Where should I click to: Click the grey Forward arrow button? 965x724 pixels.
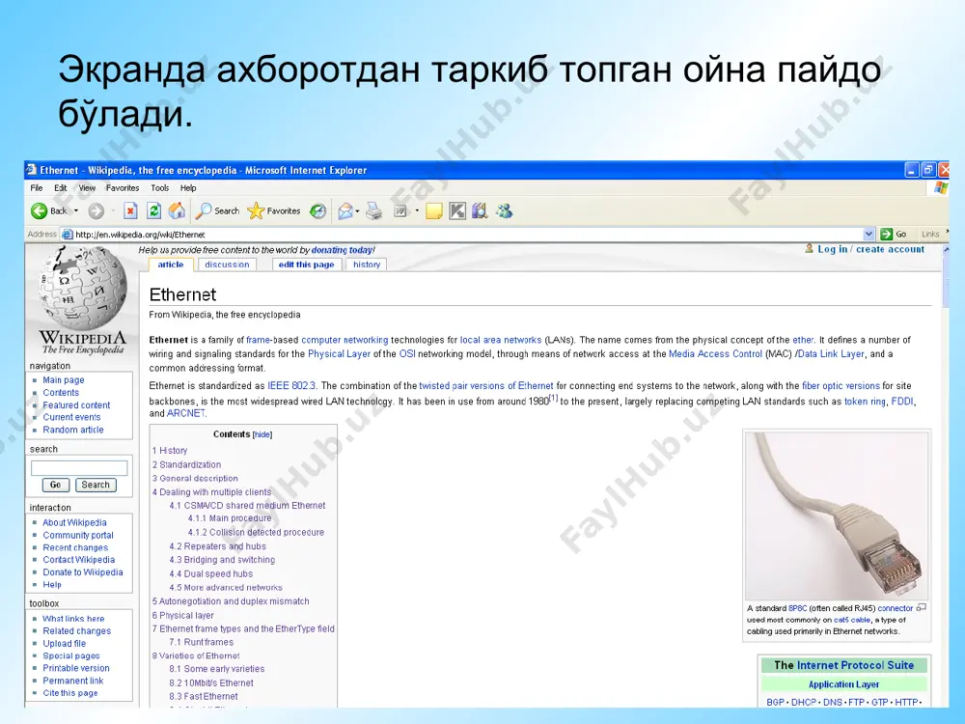click(x=96, y=211)
